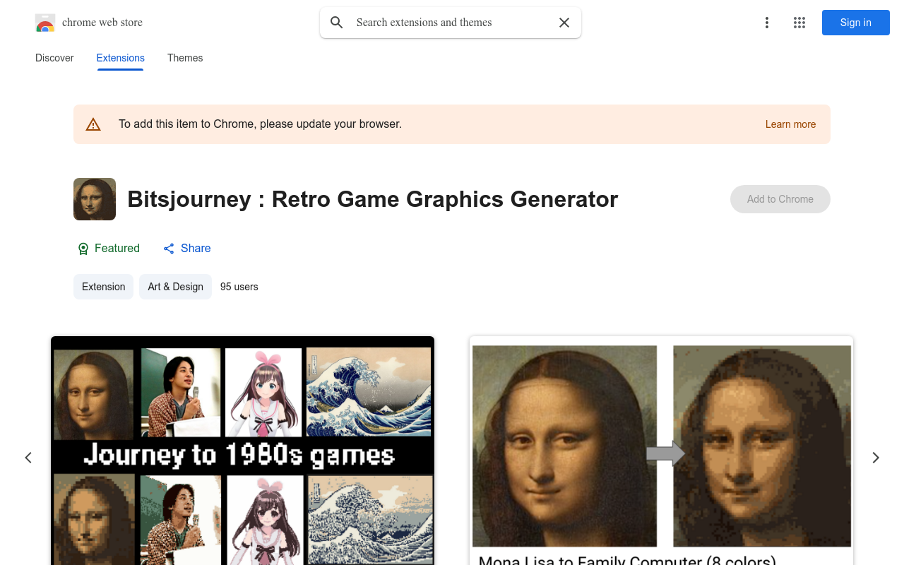Show previous screenshot with left arrow
The image size is (904, 565).
tap(28, 458)
